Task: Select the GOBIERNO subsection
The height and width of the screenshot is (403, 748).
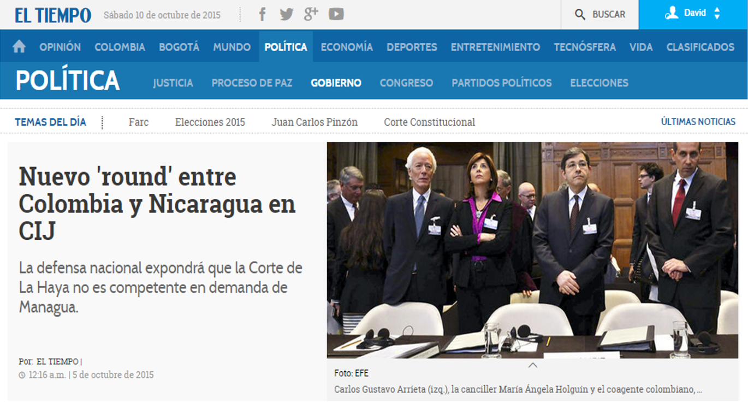Action: tap(336, 83)
